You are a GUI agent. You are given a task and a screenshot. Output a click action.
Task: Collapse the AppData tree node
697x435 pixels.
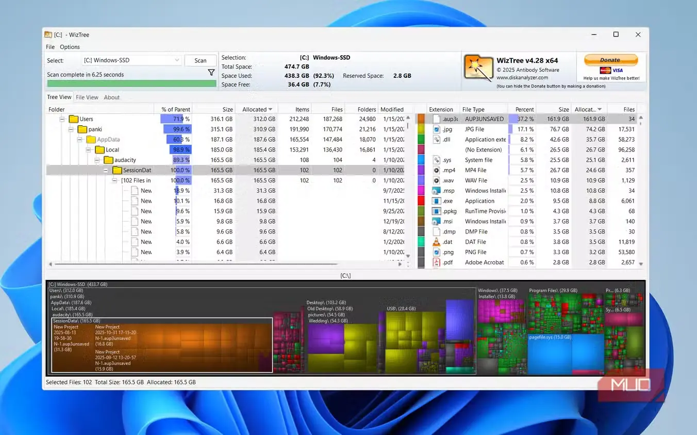[x=80, y=140]
